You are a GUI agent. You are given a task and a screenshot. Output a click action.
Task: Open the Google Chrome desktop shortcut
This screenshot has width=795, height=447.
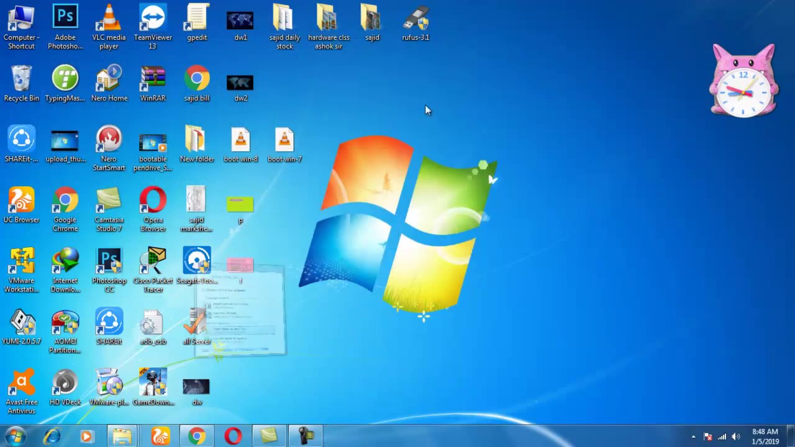coord(65,210)
